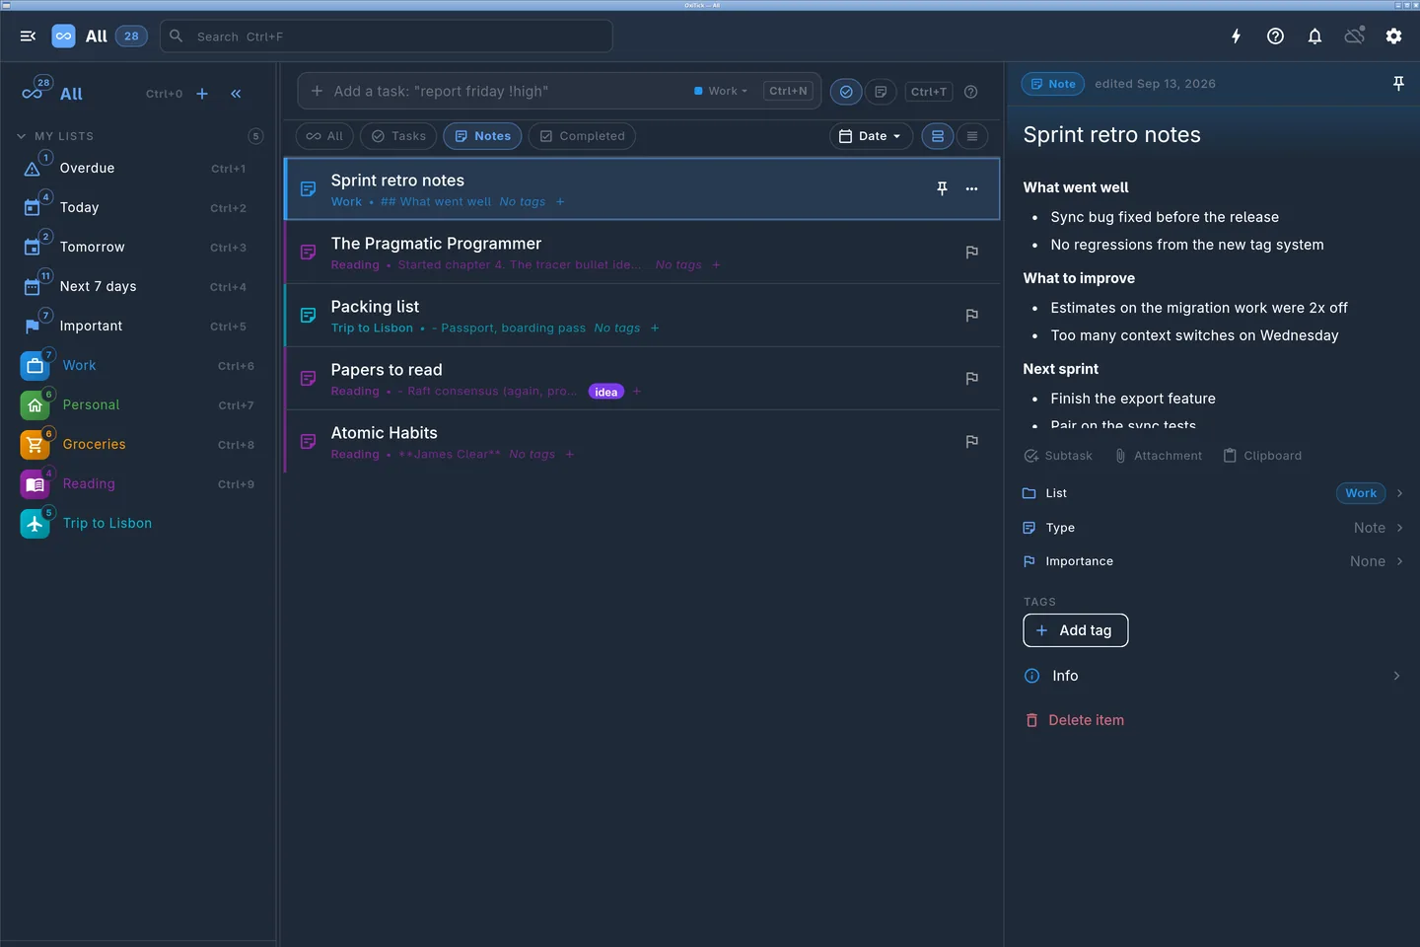Viewport: 1420px width, 947px height.
Task: Click quick-add help question icon
Action: coord(970,92)
